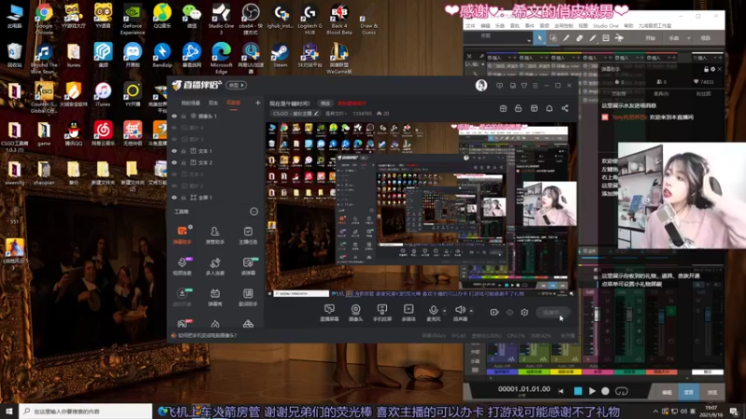This screenshot has width=746, height=419.
Task: Hide the 全屏 1 source
Action: pos(174,197)
